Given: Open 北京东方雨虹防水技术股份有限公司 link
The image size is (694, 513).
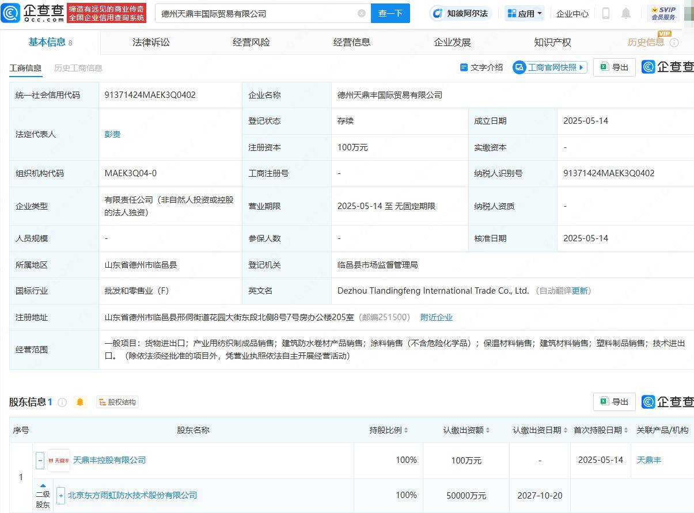Looking at the screenshot, I should [x=132, y=495].
